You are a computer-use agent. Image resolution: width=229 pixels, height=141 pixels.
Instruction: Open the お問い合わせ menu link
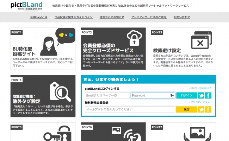click(182, 17)
